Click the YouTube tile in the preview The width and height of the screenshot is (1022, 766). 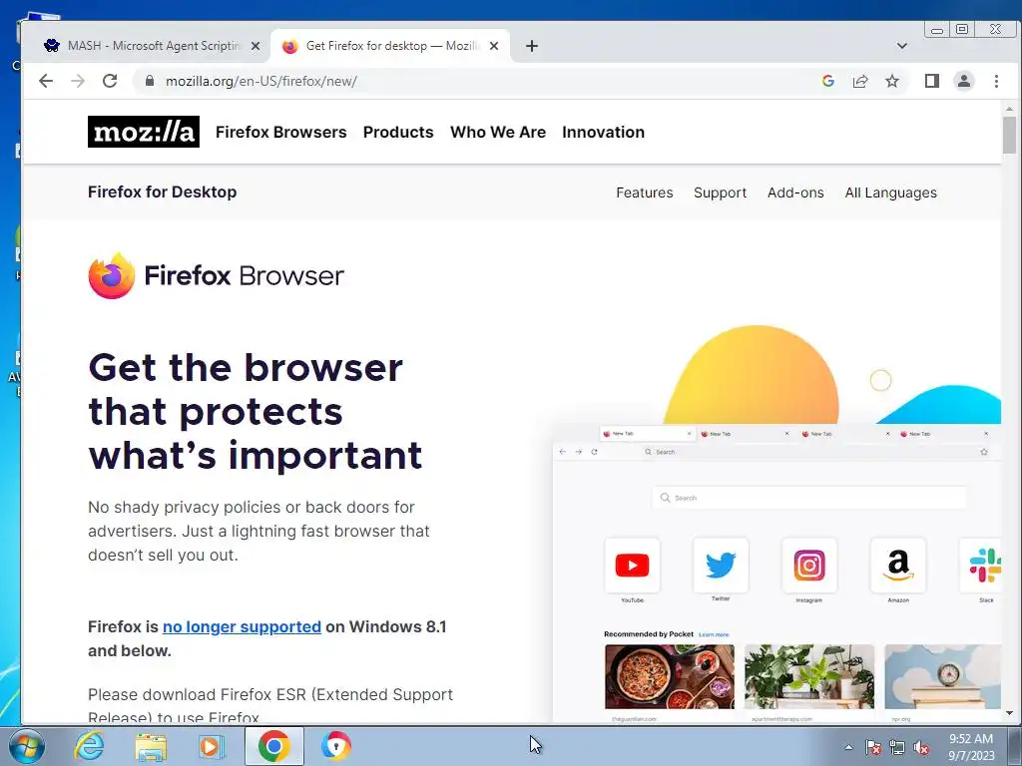pyautogui.click(x=632, y=566)
